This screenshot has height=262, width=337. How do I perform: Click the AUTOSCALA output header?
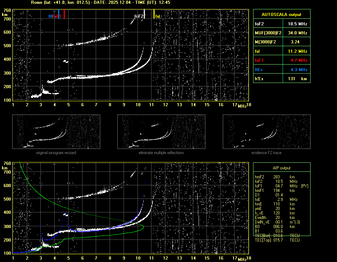[281, 15]
